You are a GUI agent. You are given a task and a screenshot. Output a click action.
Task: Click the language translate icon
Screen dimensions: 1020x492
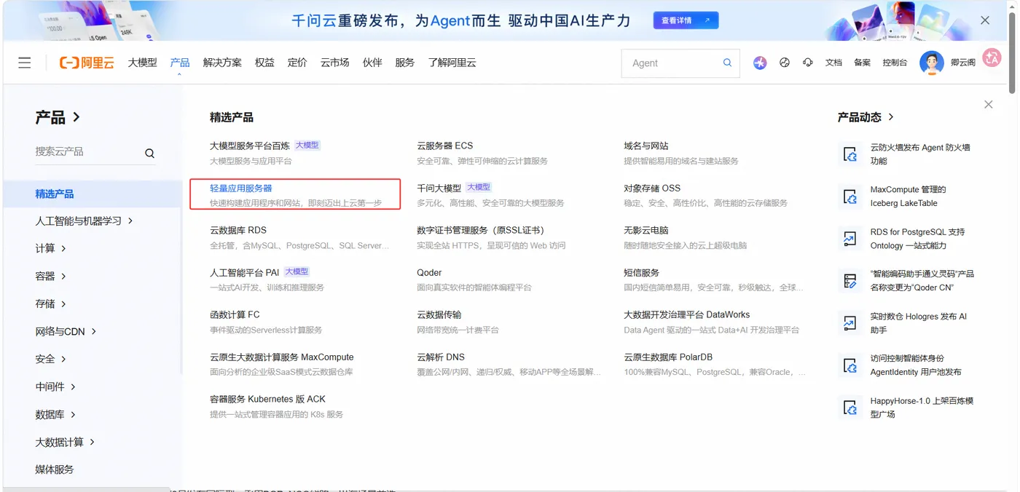(x=992, y=58)
